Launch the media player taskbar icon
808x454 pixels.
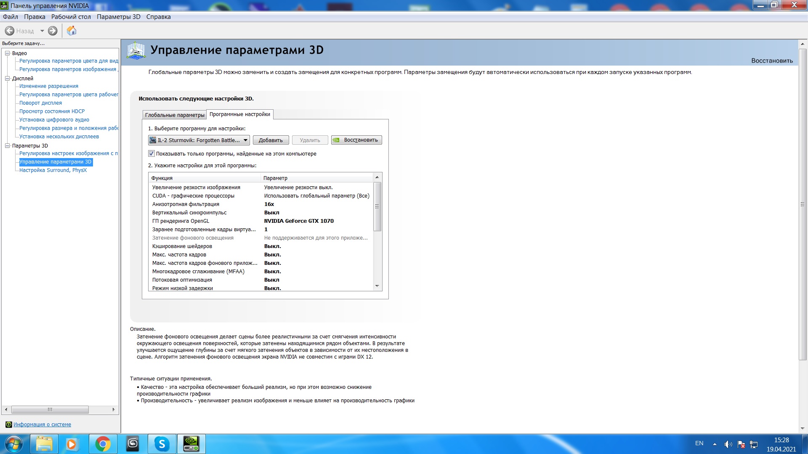72,444
